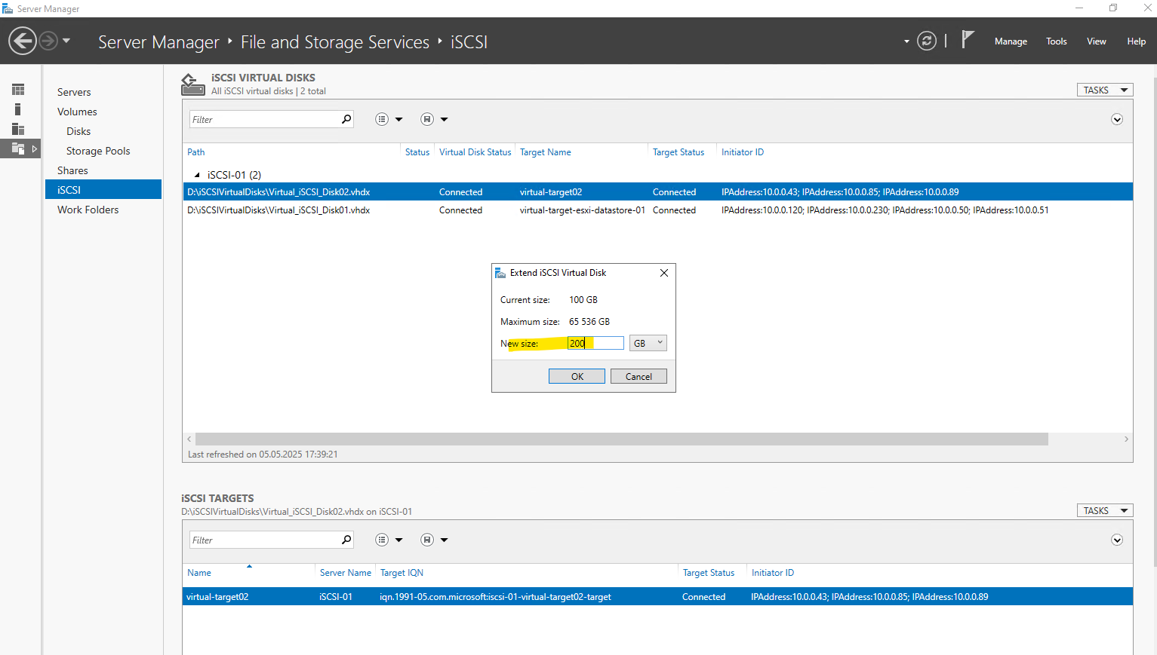Select the virtual-target02 row in iSCSI Targets

tap(657, 596)
